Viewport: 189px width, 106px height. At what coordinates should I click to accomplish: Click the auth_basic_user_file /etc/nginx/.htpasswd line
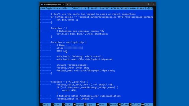(x=85, y=59)
